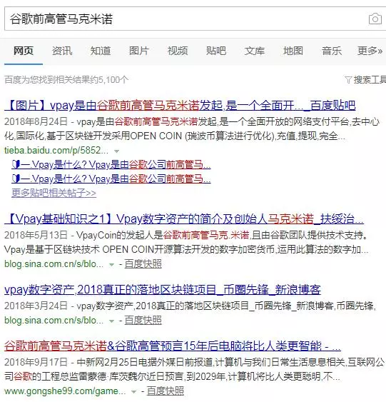Switch to the 资讯 tab
Viewport: 386px width, 402px height.
62,51
